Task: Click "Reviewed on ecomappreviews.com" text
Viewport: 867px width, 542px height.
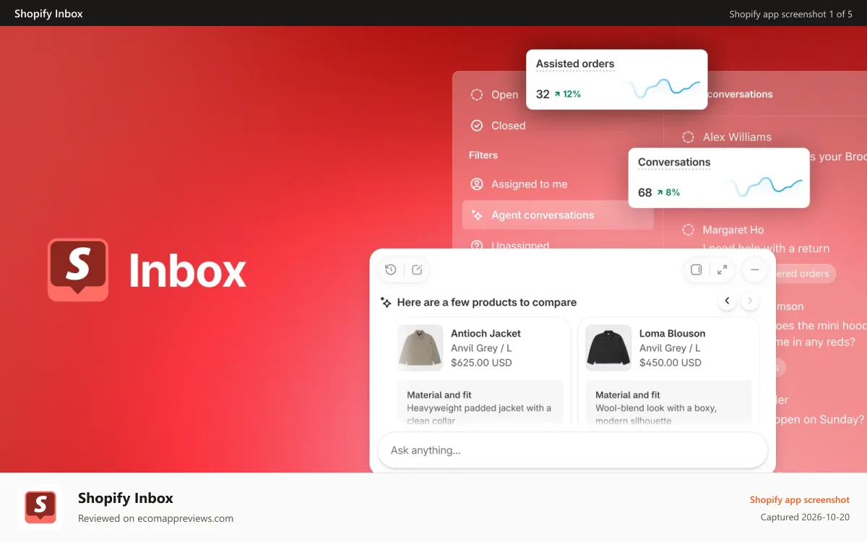Action: coord(155,518)
